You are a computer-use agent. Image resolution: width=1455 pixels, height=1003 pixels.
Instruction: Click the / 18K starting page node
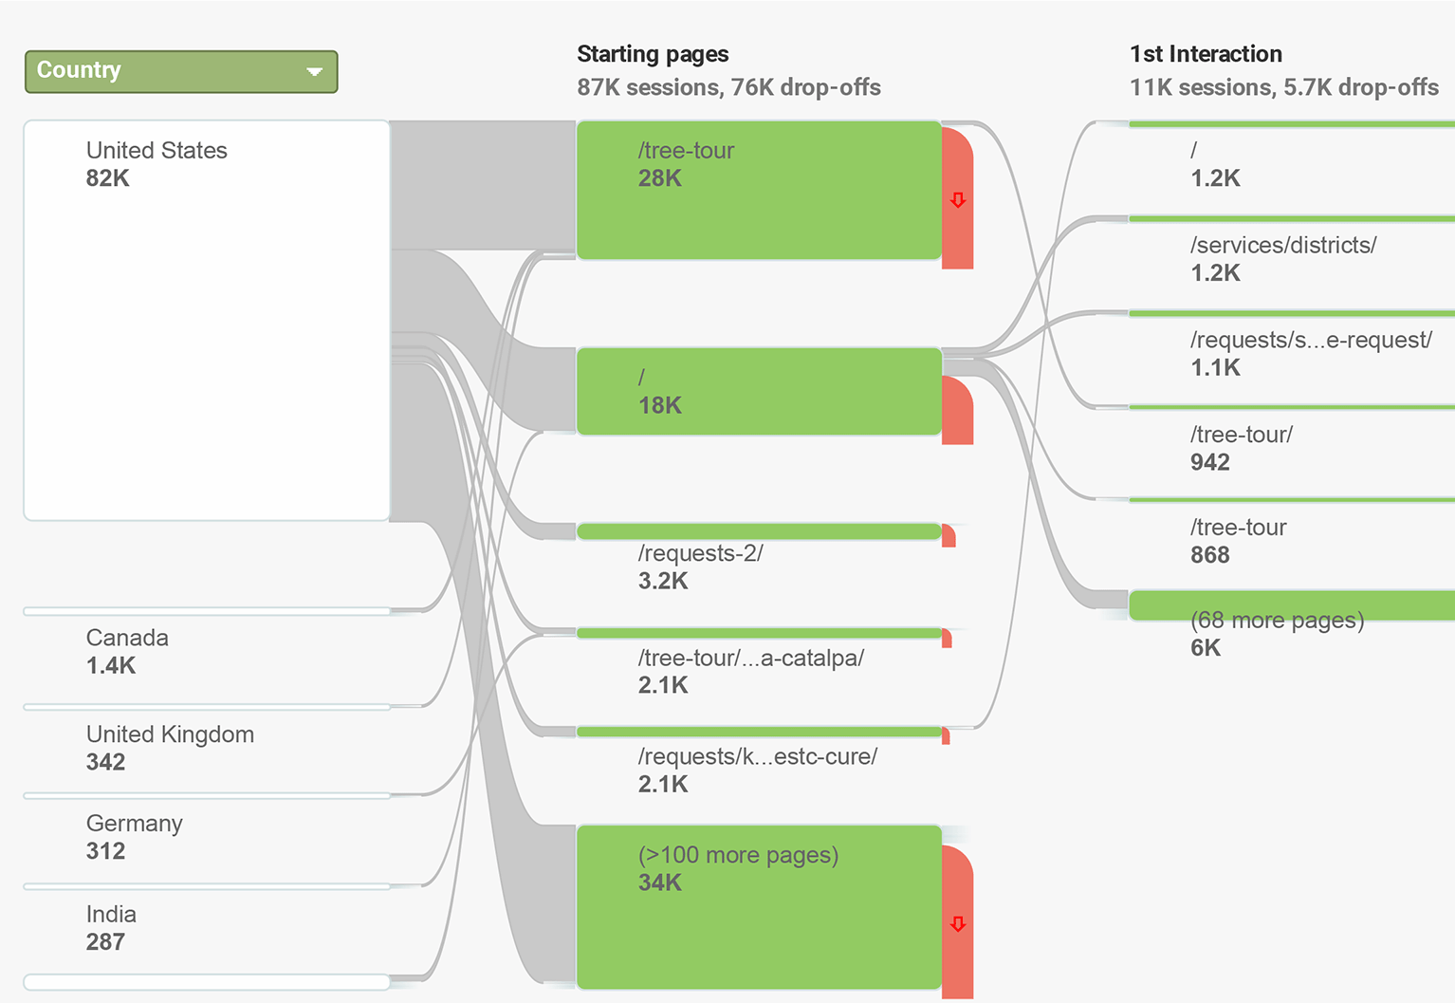[759, 391]
